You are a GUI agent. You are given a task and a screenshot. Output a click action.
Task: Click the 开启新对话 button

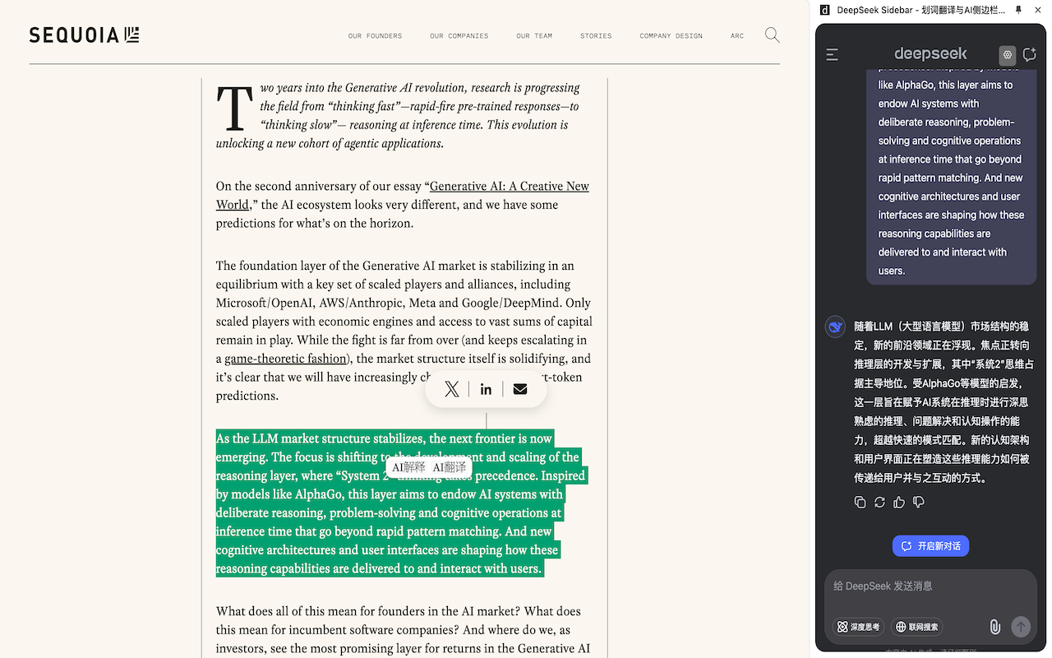(x=930, y=546)
